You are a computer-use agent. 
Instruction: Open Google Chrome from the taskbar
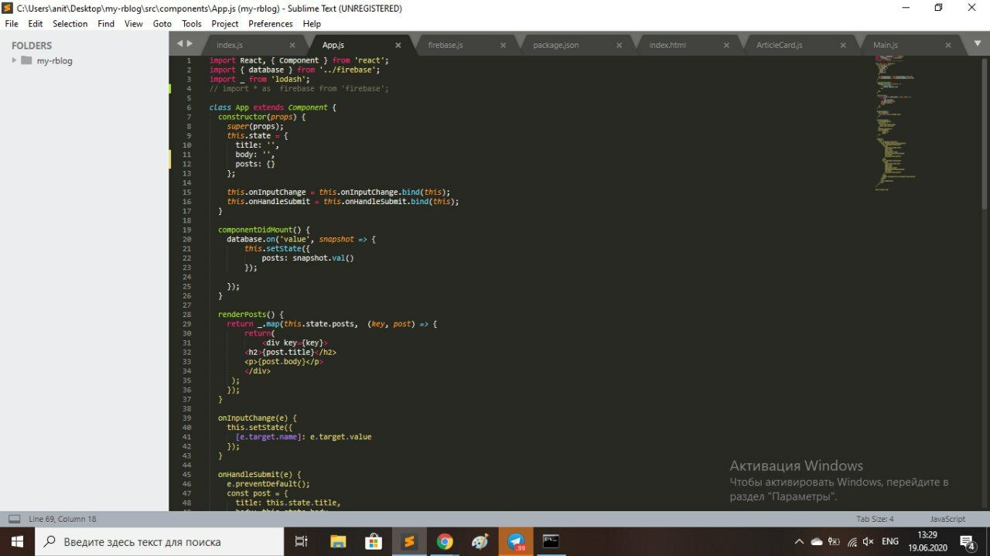tap(445, 541)
